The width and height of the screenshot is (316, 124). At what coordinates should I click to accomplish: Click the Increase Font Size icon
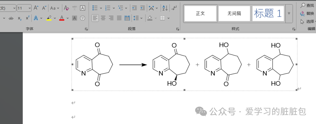click(x=36, y=8)
